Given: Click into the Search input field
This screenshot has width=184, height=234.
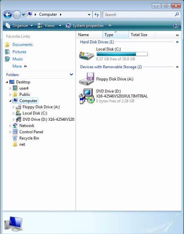Looking at the screenshot, I should [x=139, y=15].
